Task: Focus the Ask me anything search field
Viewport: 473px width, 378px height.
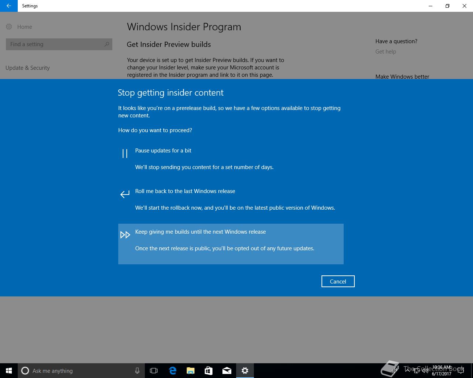Action: click(x=81, y=371)
